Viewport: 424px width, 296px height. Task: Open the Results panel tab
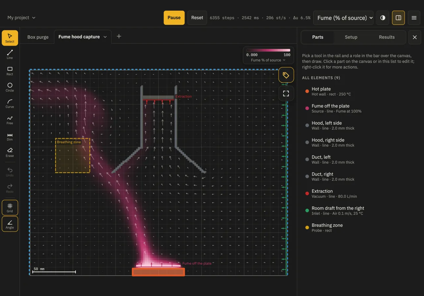(387, 37)
